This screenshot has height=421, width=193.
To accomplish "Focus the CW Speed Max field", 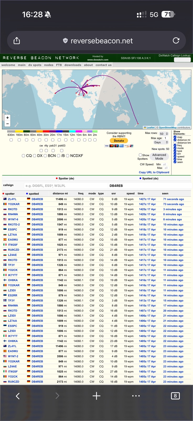I will (166, 168).
